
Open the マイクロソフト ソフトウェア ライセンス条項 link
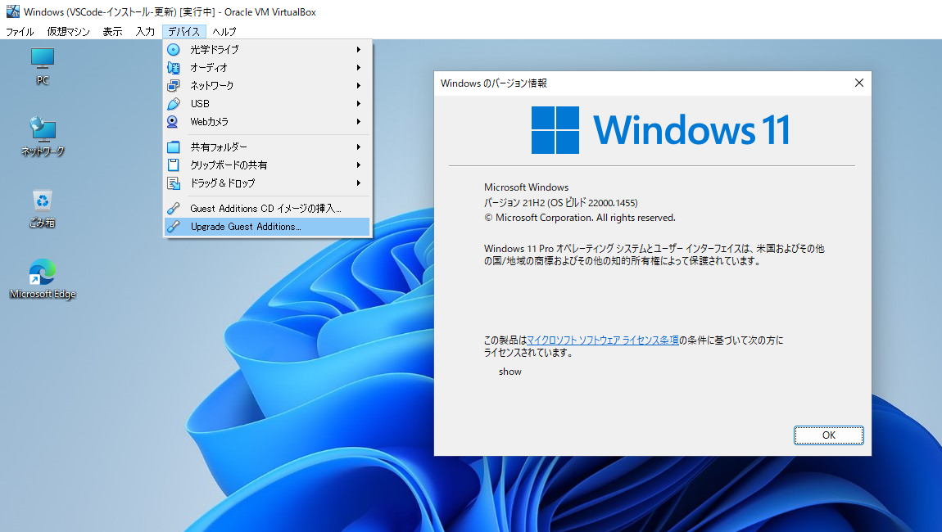point(603,340)
